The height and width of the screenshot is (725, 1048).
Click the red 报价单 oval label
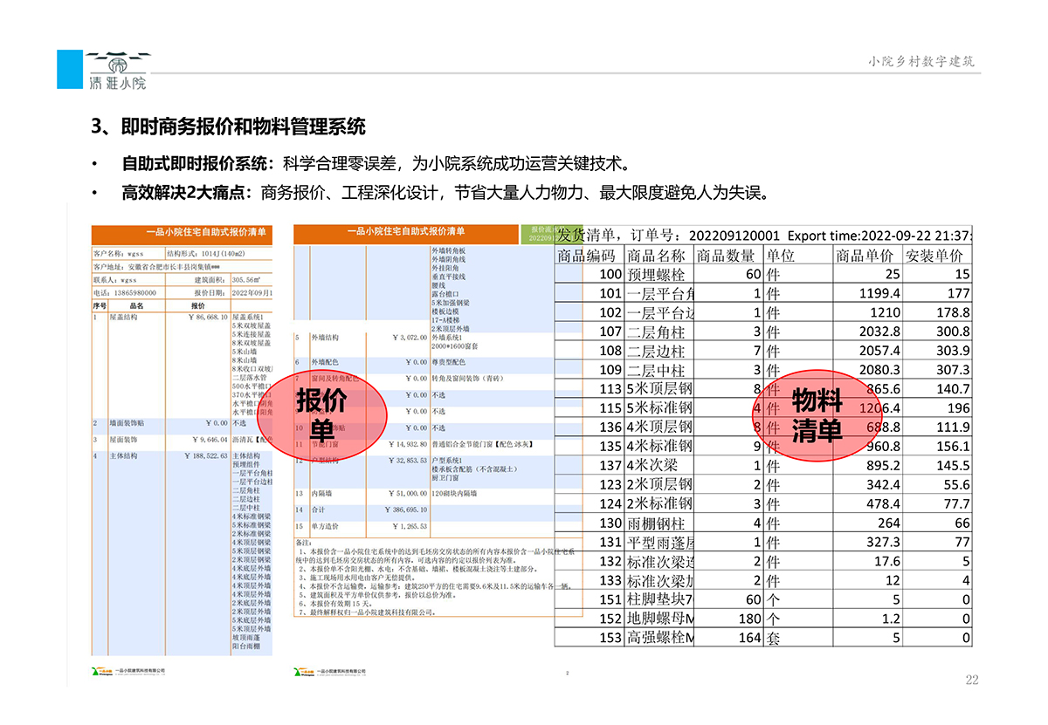coord(322,414)
